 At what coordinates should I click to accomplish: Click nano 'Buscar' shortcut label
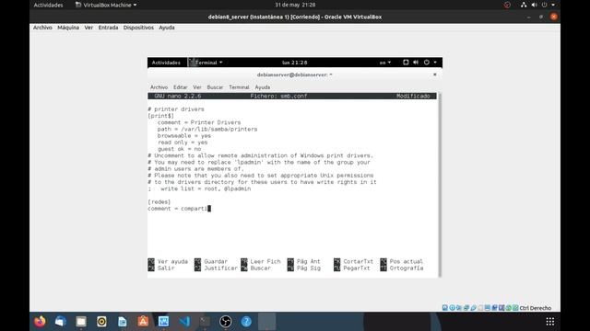(260, 268)
